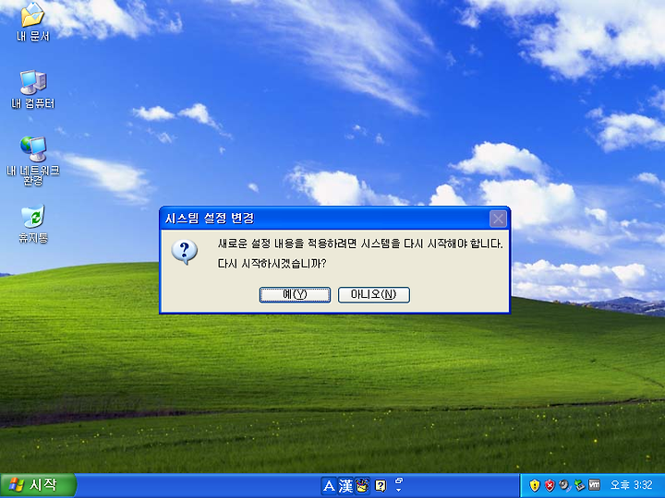
Task: Click the VMware tools tray icon
Action: [x=595, y=485]
